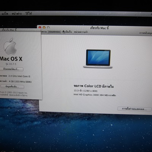Screen dimensions: 152x152
Task: Open the หน่วยความจำ memory tab
Action: [81, 32]
